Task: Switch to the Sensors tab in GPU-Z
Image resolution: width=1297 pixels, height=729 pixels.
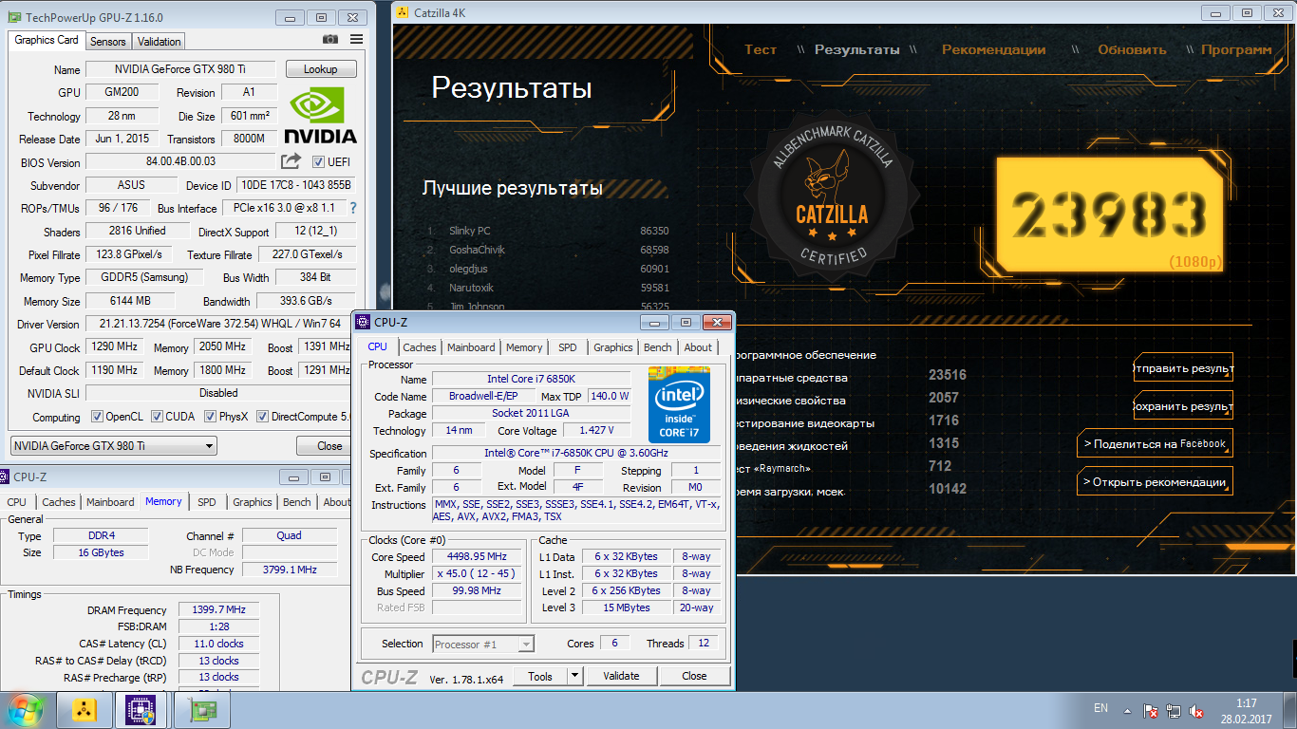Action: click(x=108, y=42)
